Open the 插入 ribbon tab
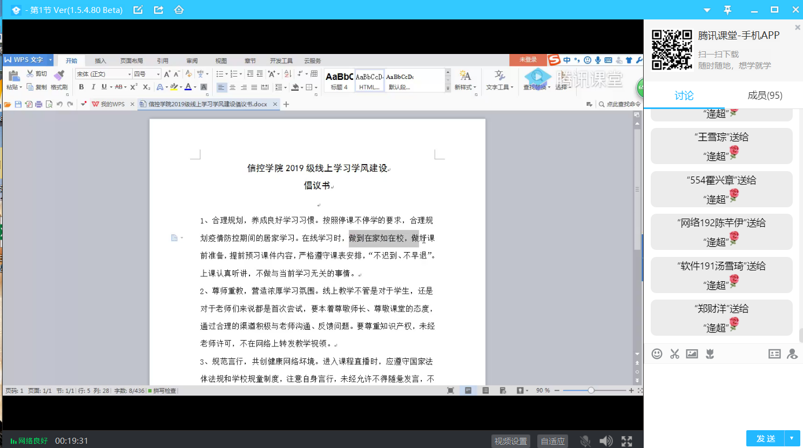Image resolution: width=803 pixels, height=448 pixels. (x=100, y=61)
